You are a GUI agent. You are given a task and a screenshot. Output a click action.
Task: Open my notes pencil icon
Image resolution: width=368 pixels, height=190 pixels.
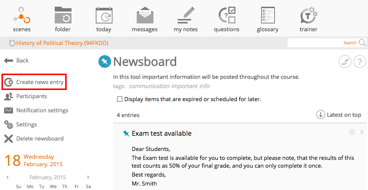pos(186,15)
